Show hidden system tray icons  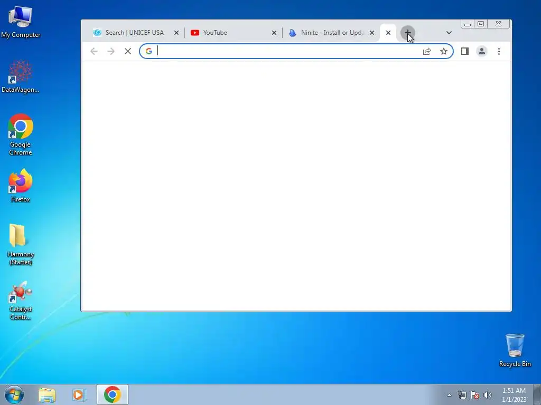point(449,395)
